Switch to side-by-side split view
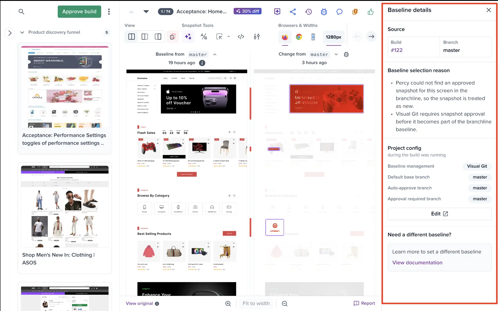 coord(131,37)
